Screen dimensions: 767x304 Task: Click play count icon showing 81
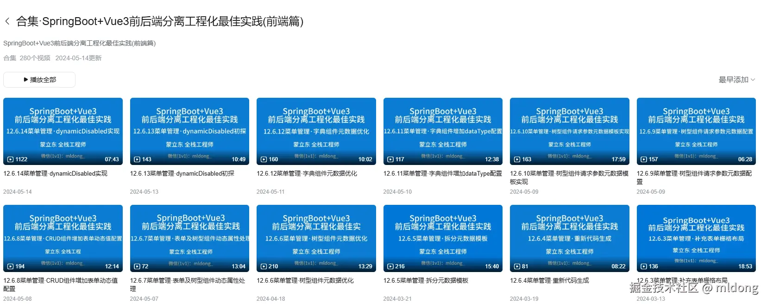click(517, 266)
